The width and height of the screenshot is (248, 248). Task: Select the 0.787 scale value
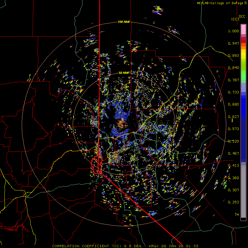pyautogui.click(x=233, y=80)
